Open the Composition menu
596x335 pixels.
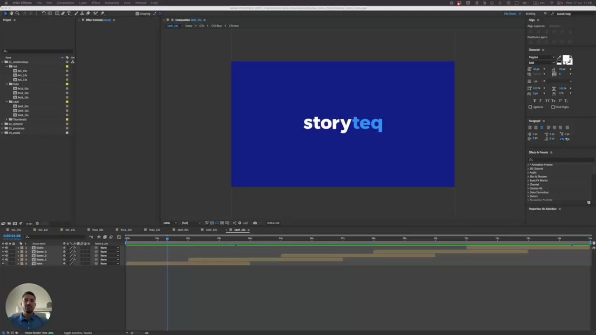(65, 3)
